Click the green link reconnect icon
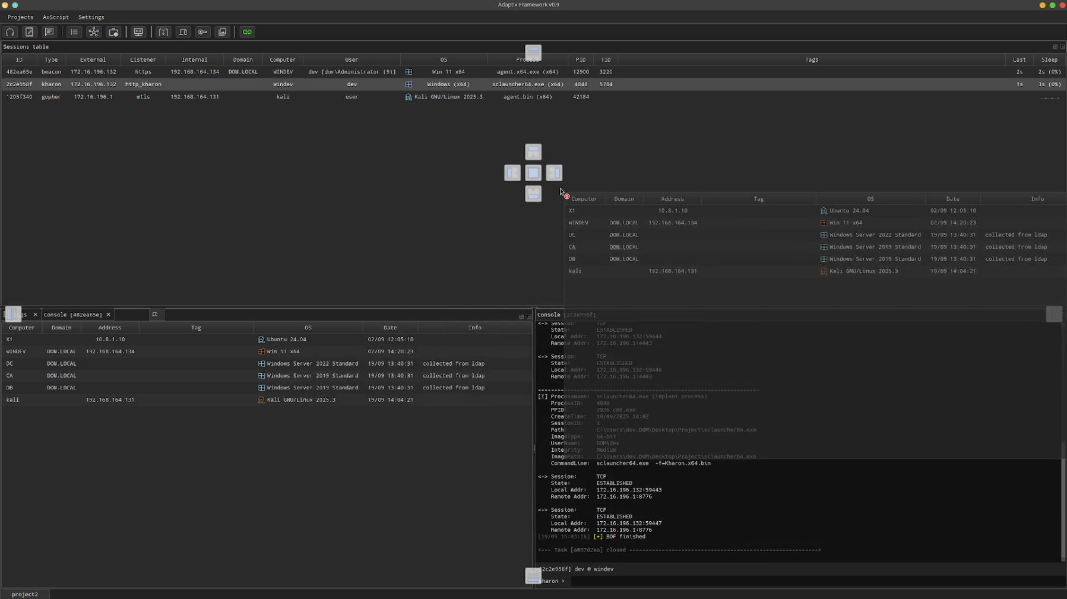The width and height of the screenshot is (1067, 599). [x=247, y=32]
